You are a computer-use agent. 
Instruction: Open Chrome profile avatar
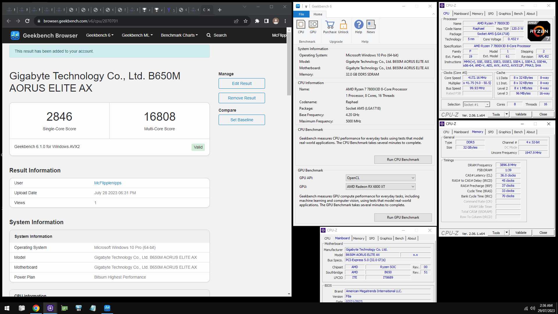coord(276,21)
